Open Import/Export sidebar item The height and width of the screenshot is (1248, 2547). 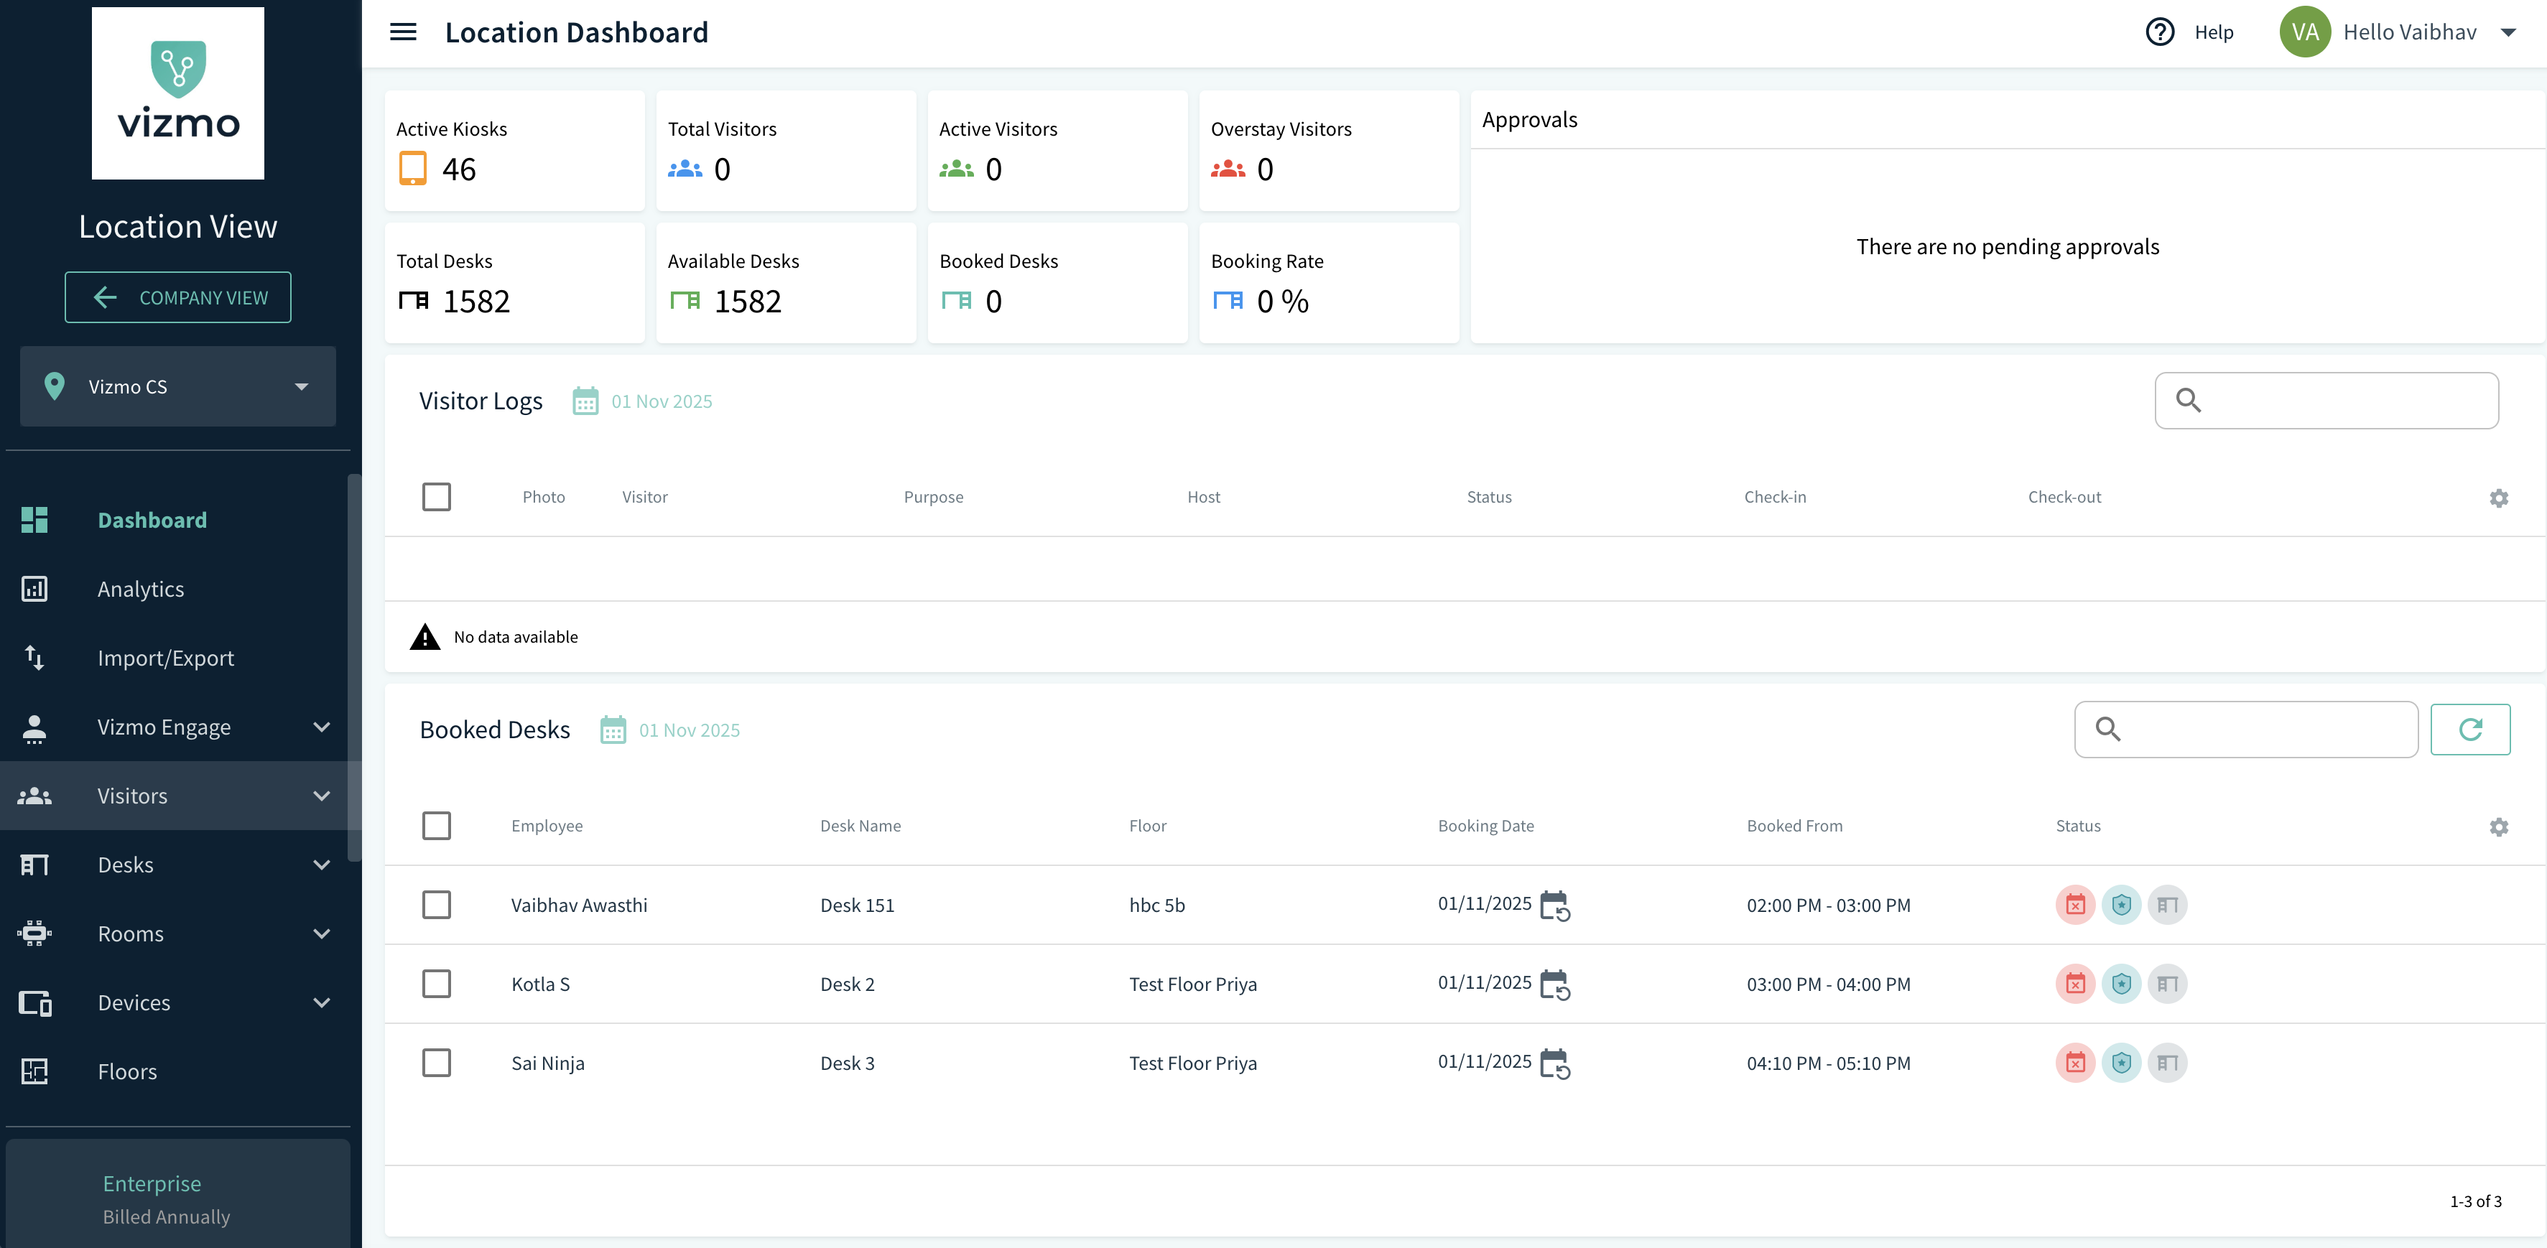pyautogui.click(x=165, y=658)
